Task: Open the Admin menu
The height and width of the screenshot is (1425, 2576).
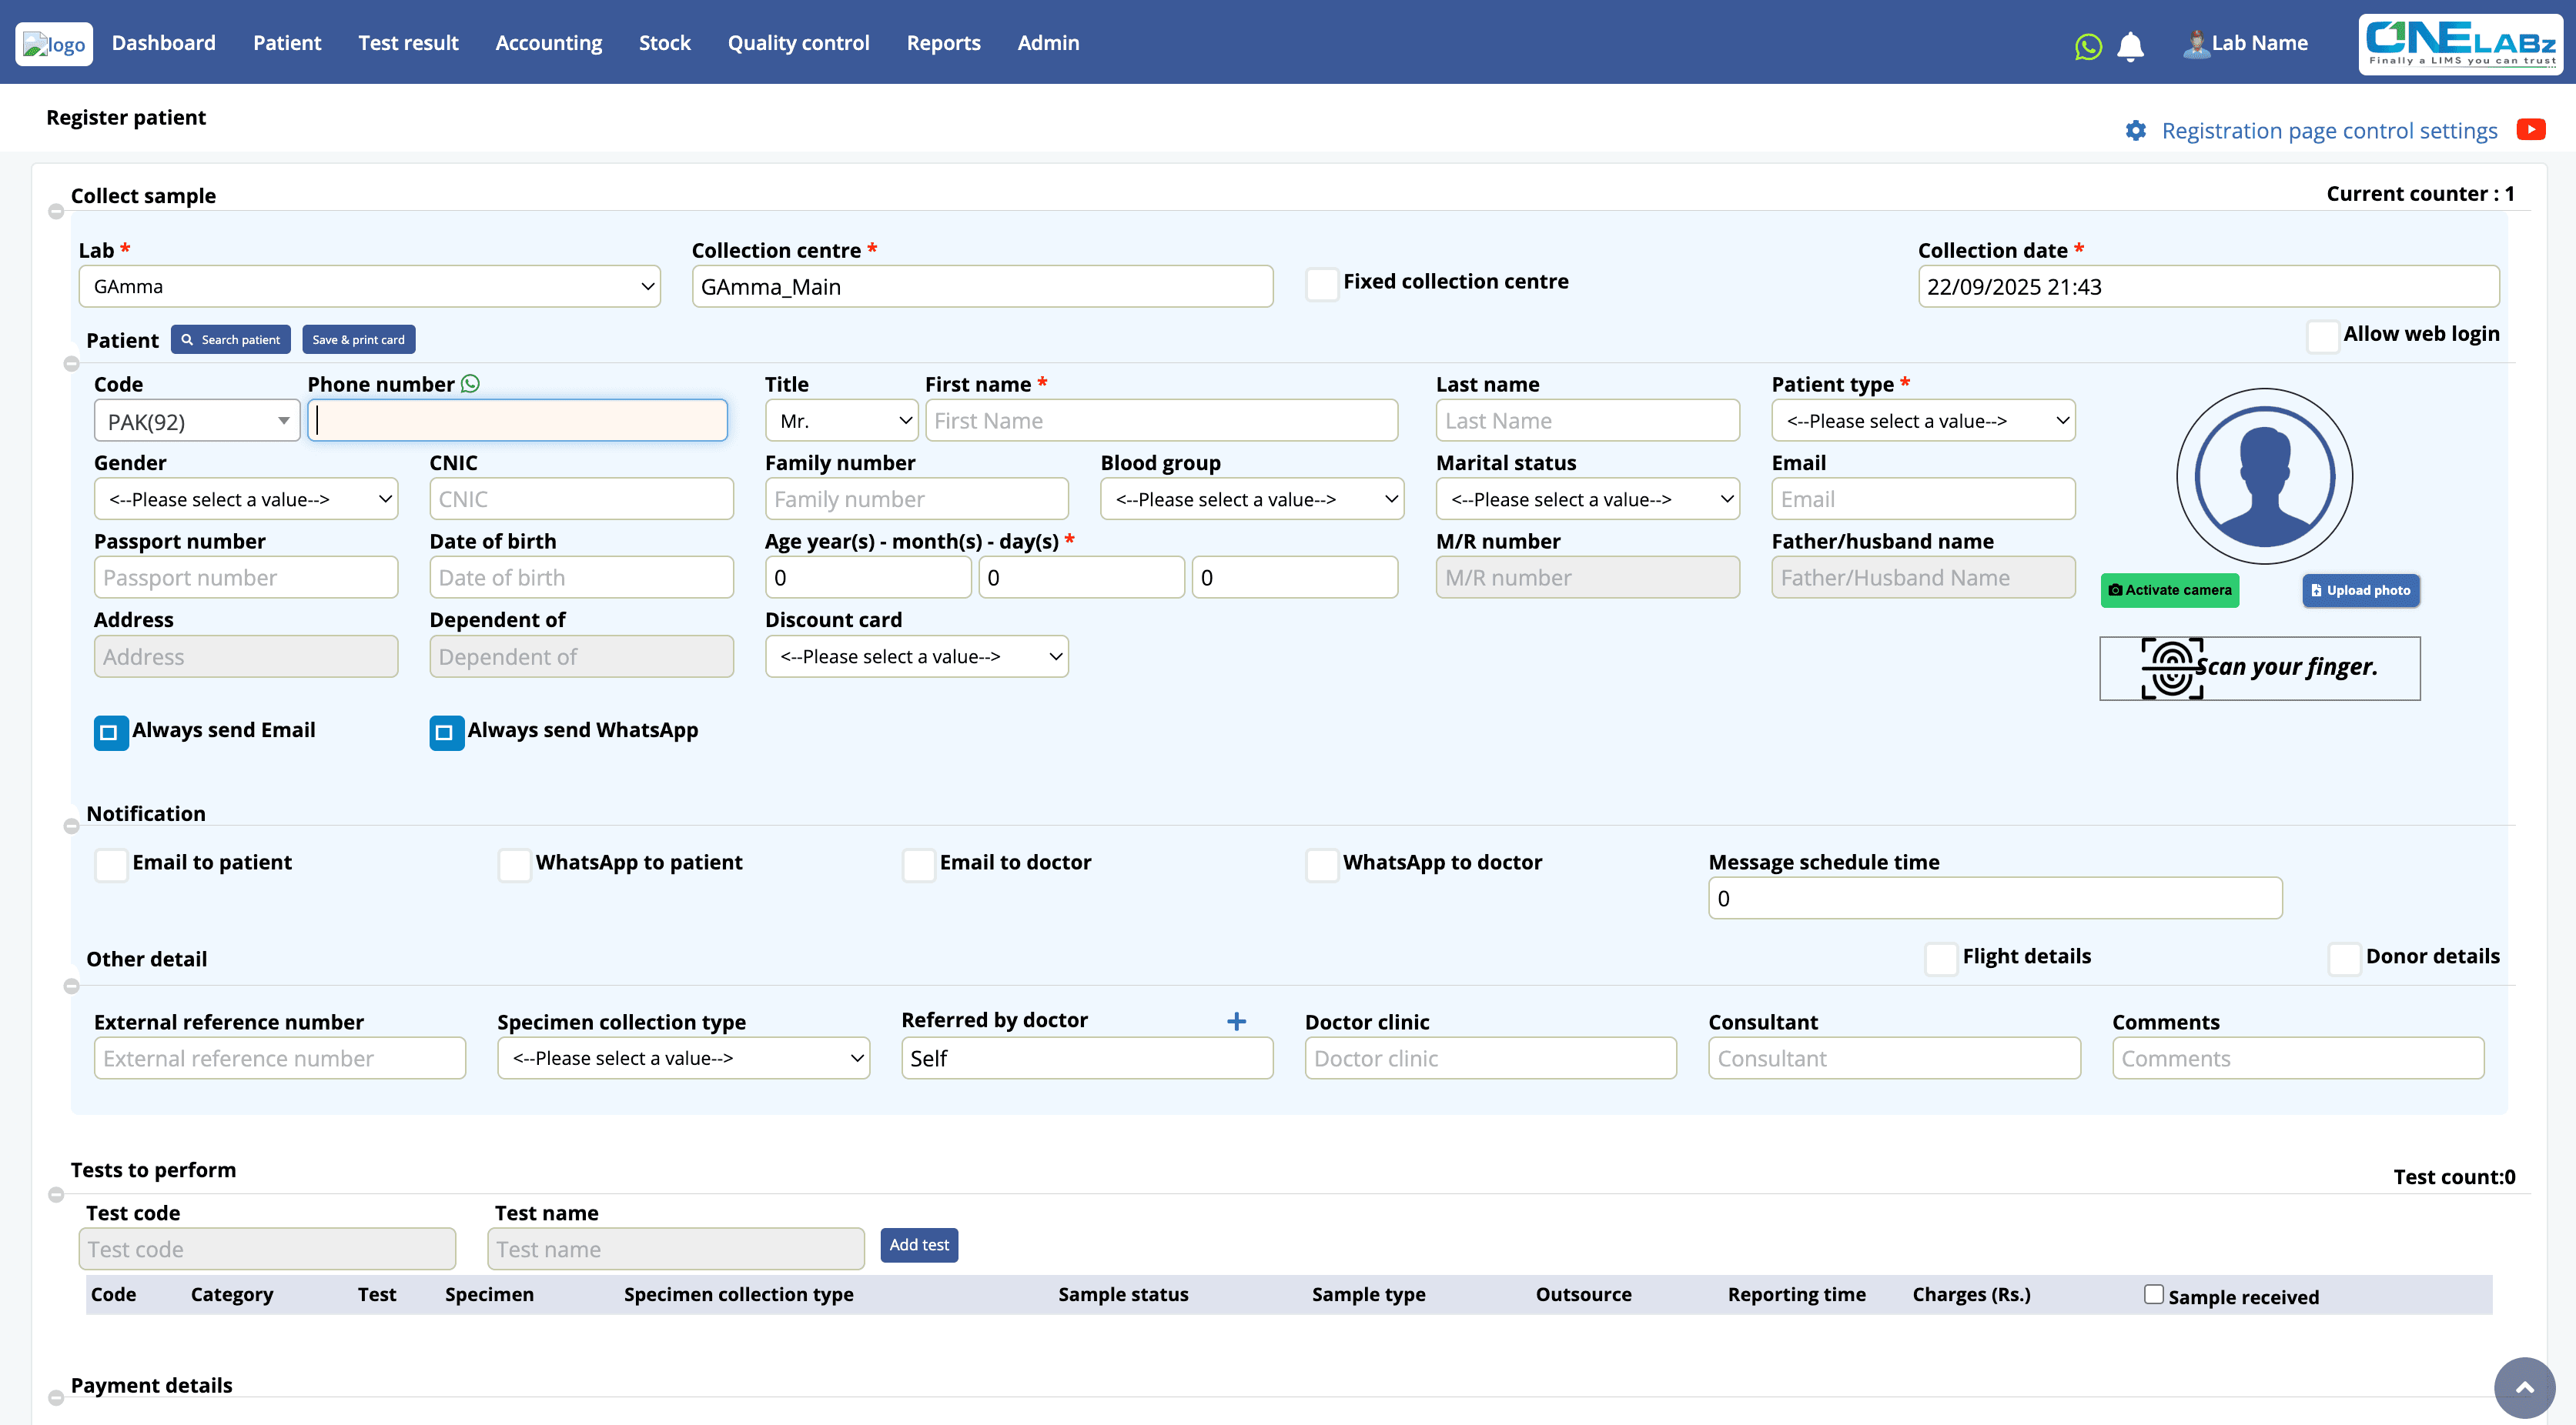Action: coord(1048,43)
